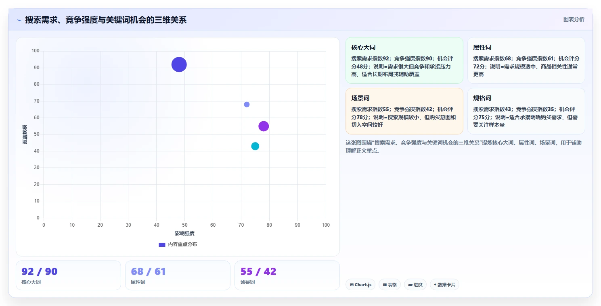This screenshot has height=306, width=601.
Task: Toggle the 内容重点分布 legend swatch
Action: [162, 244]
